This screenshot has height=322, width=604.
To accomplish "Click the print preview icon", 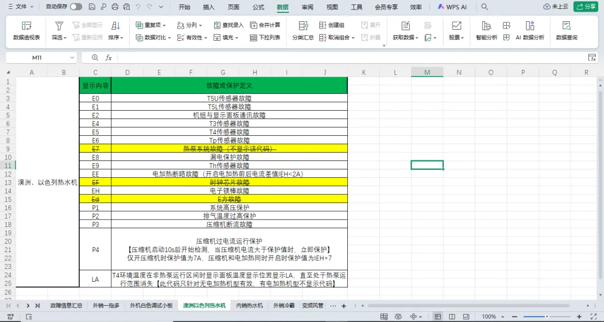I will coord(127,7).
